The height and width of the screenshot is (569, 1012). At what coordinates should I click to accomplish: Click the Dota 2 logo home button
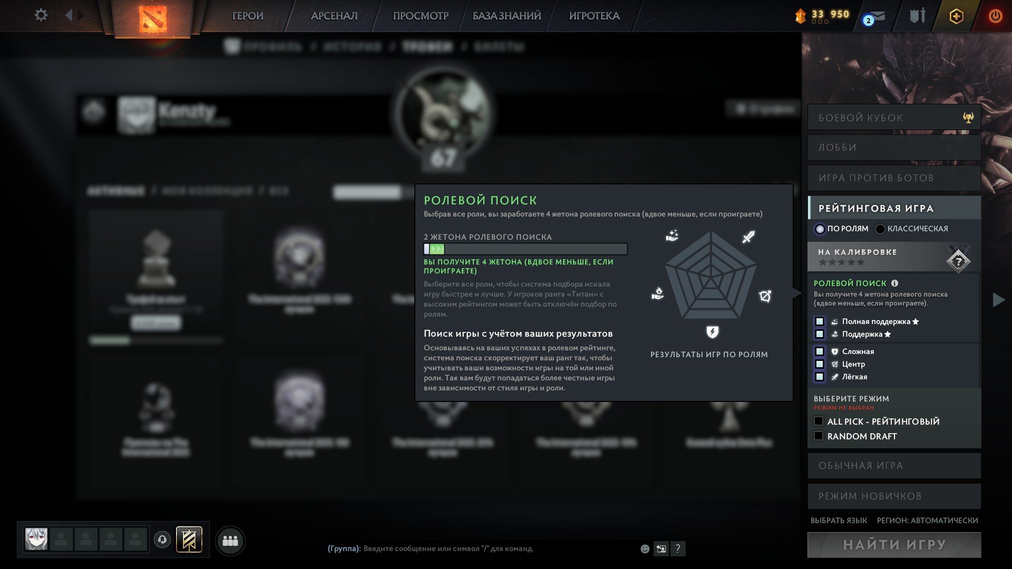point(152,18)
